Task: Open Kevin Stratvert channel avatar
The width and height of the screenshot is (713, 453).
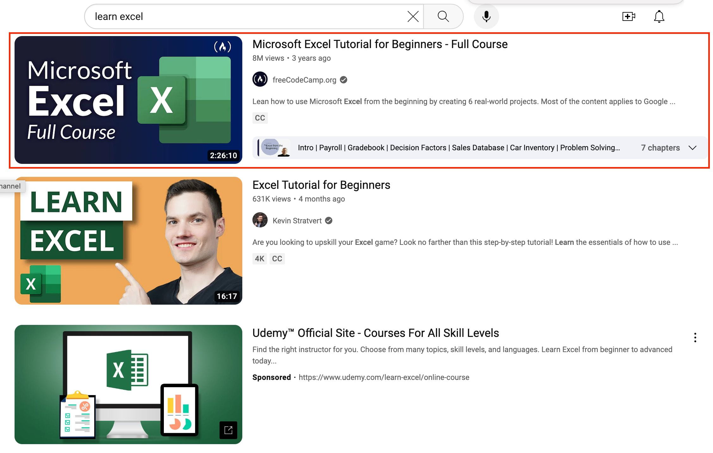Action: coord(260,220)
